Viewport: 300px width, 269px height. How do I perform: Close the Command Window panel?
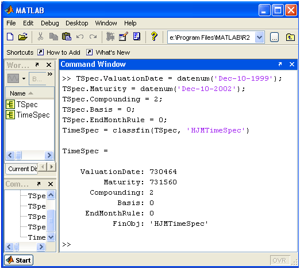click(x=292, y=65)
